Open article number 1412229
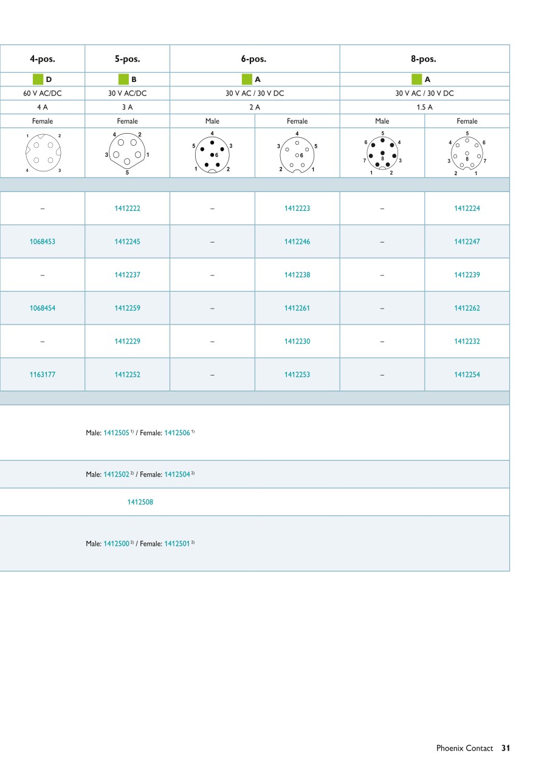 click(x=127, y=342)
